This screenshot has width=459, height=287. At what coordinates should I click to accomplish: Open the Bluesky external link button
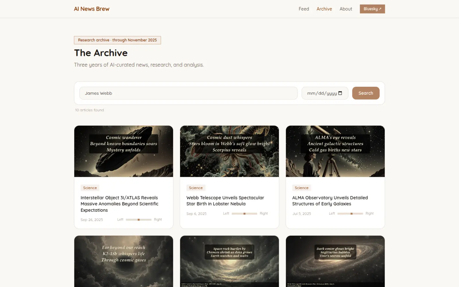point(372,9)
